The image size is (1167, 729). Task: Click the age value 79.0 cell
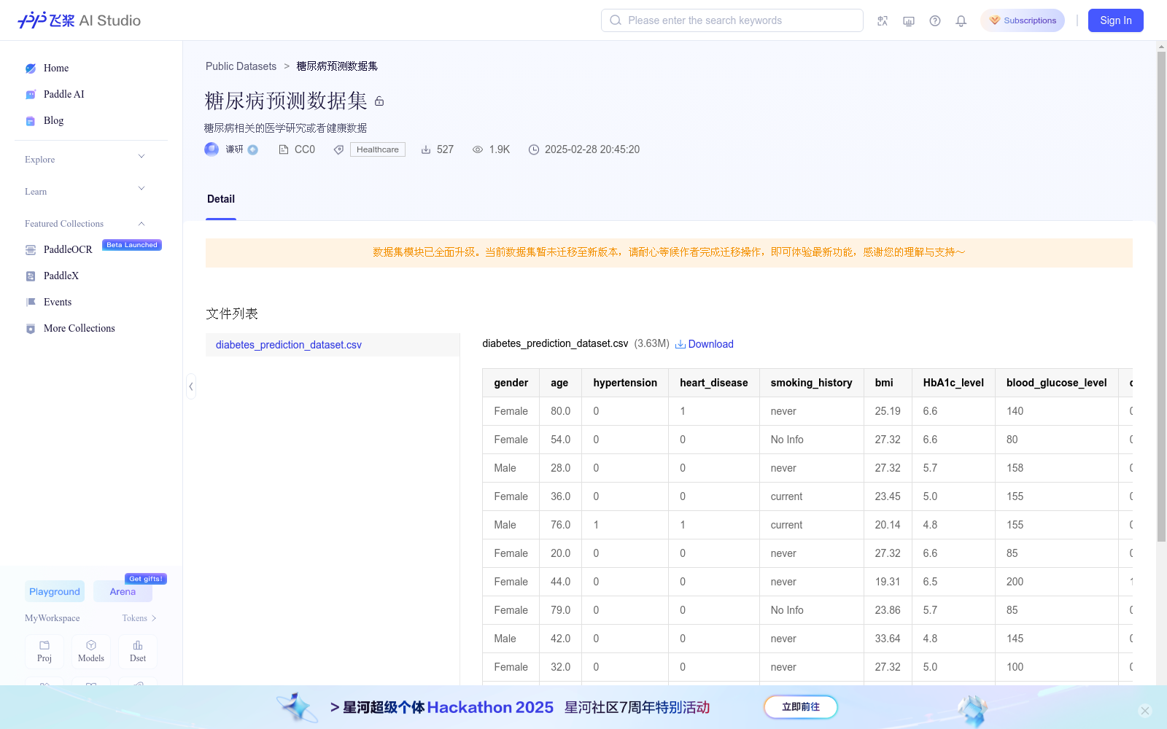(x=560, y=610)
